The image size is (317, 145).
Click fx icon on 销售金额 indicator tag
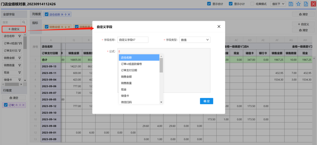pos(63,27)
